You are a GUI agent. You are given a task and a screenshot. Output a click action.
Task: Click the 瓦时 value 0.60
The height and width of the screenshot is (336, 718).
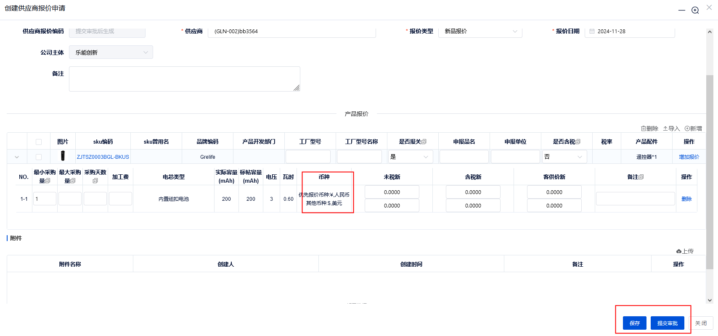click(289, 199)
